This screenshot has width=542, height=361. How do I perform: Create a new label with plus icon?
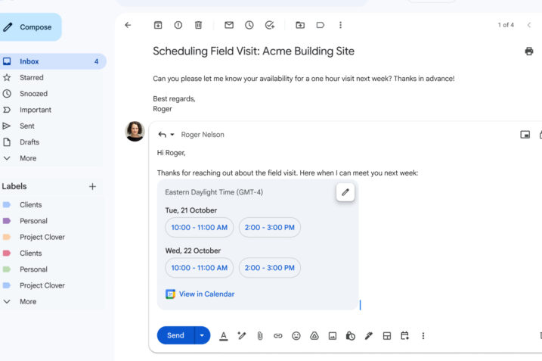[x=92, y=186]
